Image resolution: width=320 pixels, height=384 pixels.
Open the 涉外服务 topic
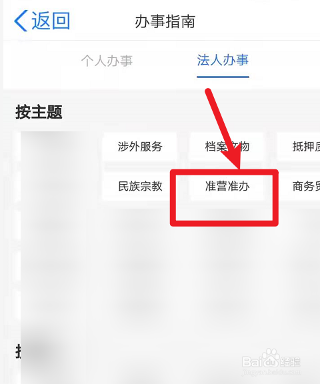click(x=140, y=147)
